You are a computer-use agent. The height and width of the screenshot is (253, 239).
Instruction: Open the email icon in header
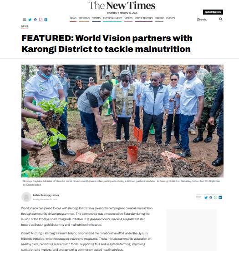click(x=25, y=20)
